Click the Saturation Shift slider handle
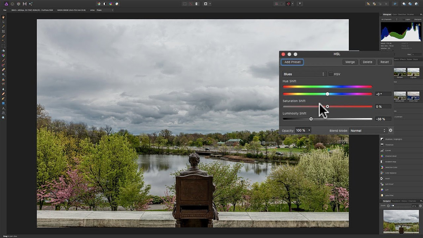 click(x=327, y=106)
